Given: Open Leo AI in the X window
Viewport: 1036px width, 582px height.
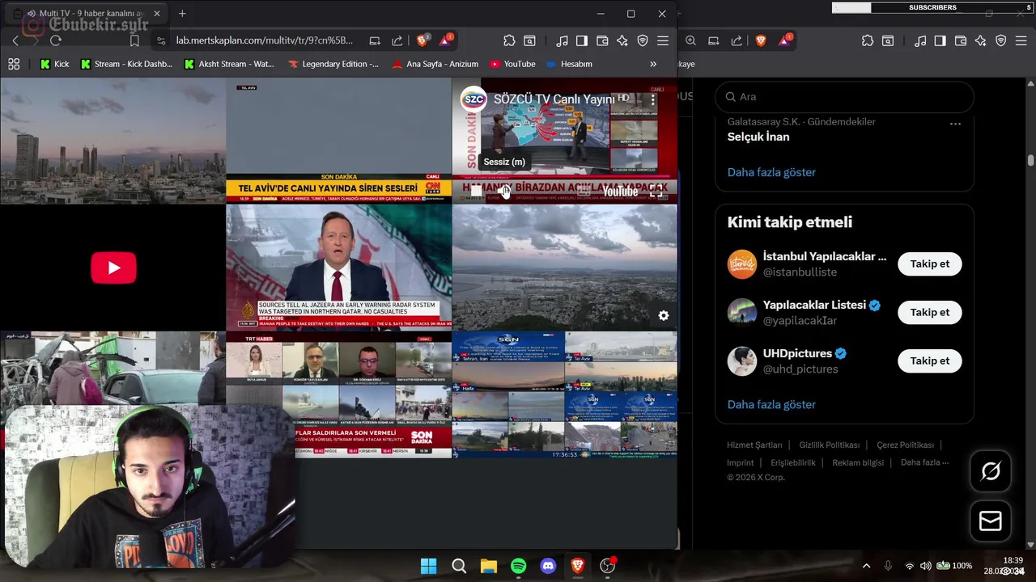Looking at the screenshot, I should (981, 40).
